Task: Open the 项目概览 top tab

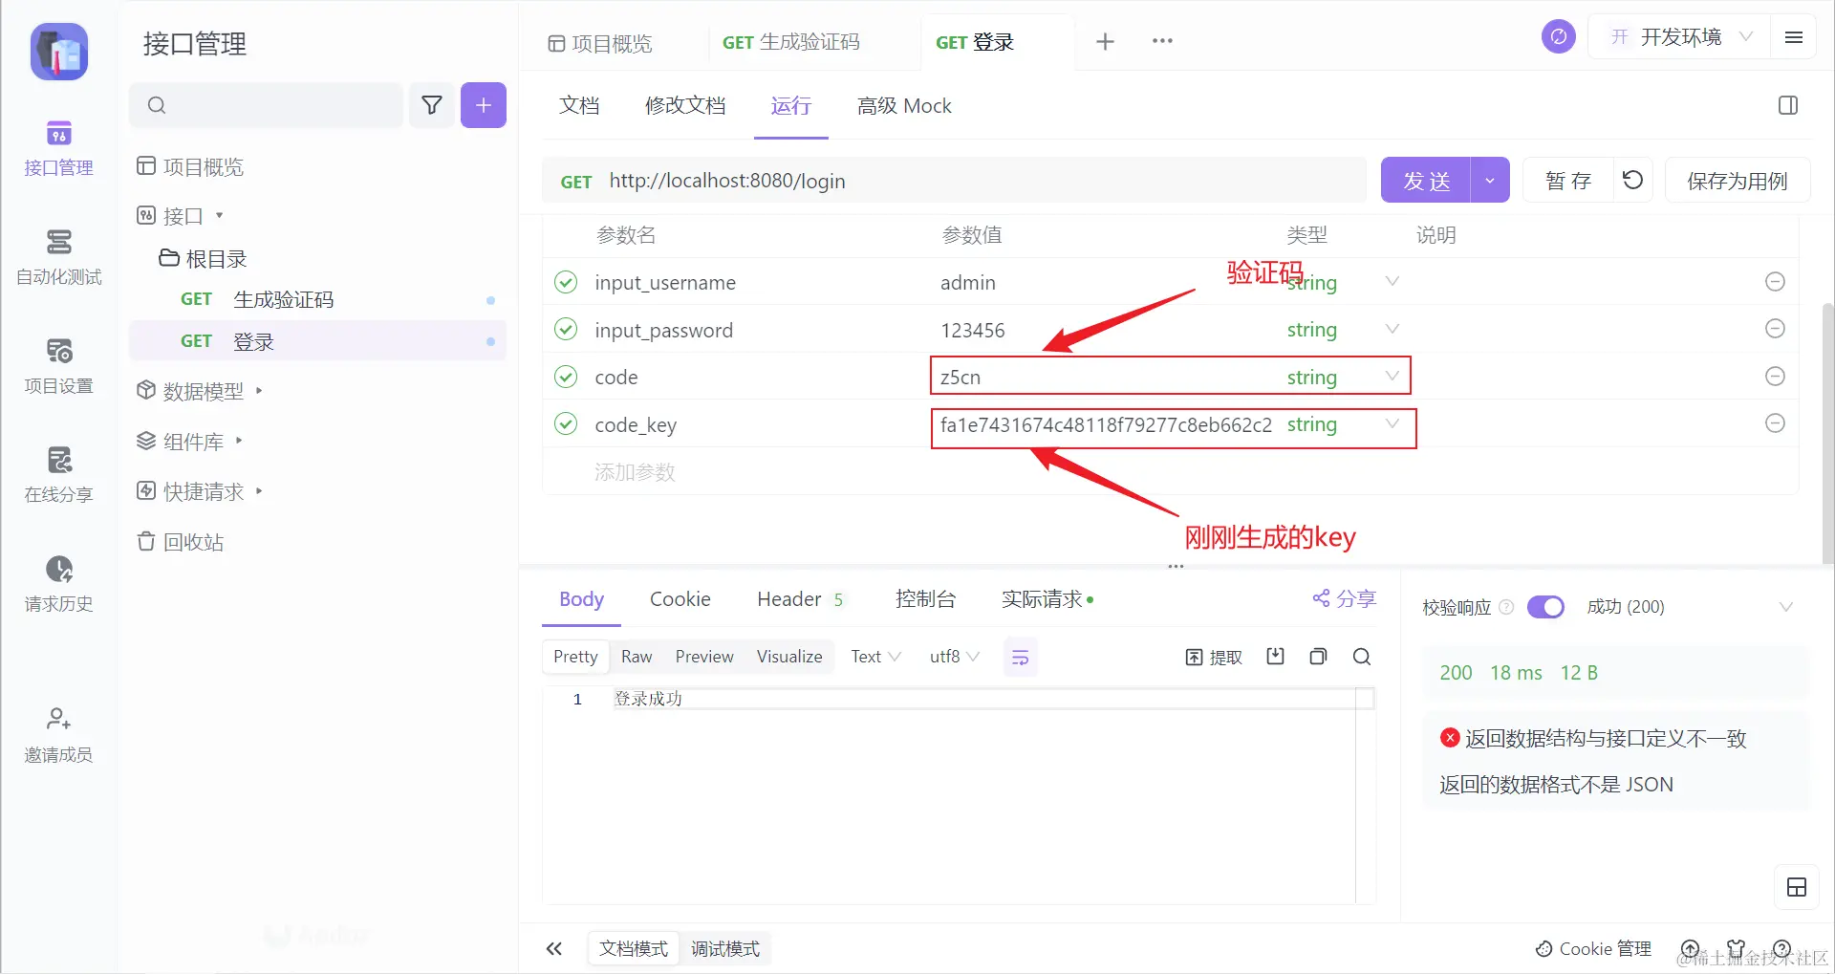Action: tap(600, 43)
